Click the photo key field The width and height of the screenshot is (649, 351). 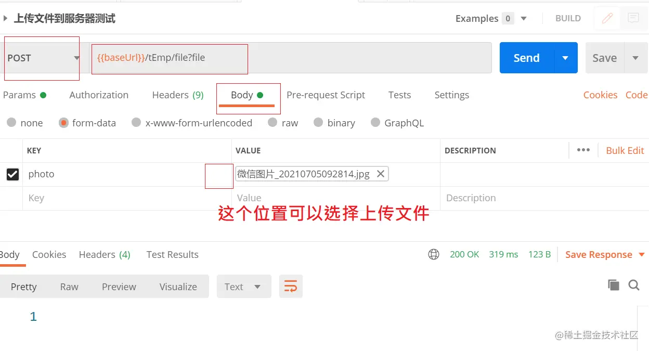tap(127, 174)
